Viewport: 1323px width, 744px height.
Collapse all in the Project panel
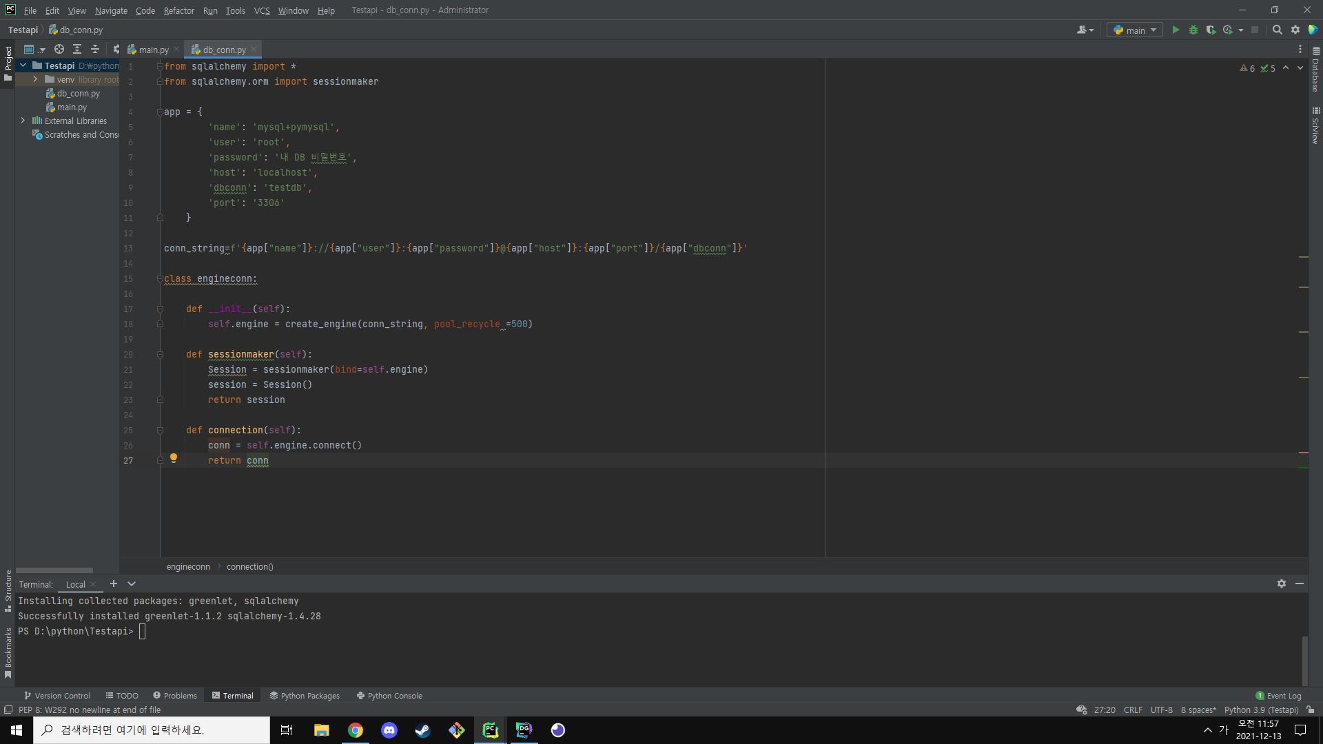point(95,49)
